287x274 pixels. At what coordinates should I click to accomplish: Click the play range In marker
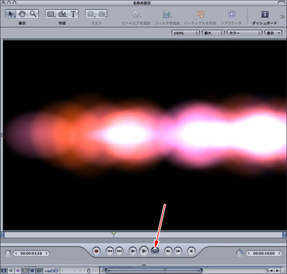tap(2, 234)
